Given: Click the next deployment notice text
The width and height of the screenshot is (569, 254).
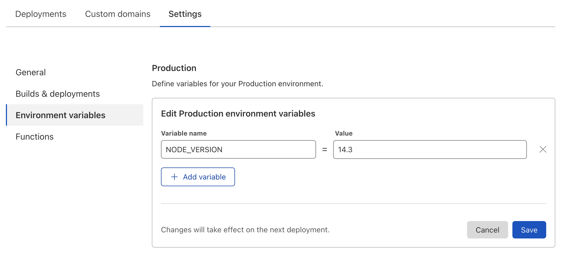Looking at the screenshot, I should tap(245, 230).
